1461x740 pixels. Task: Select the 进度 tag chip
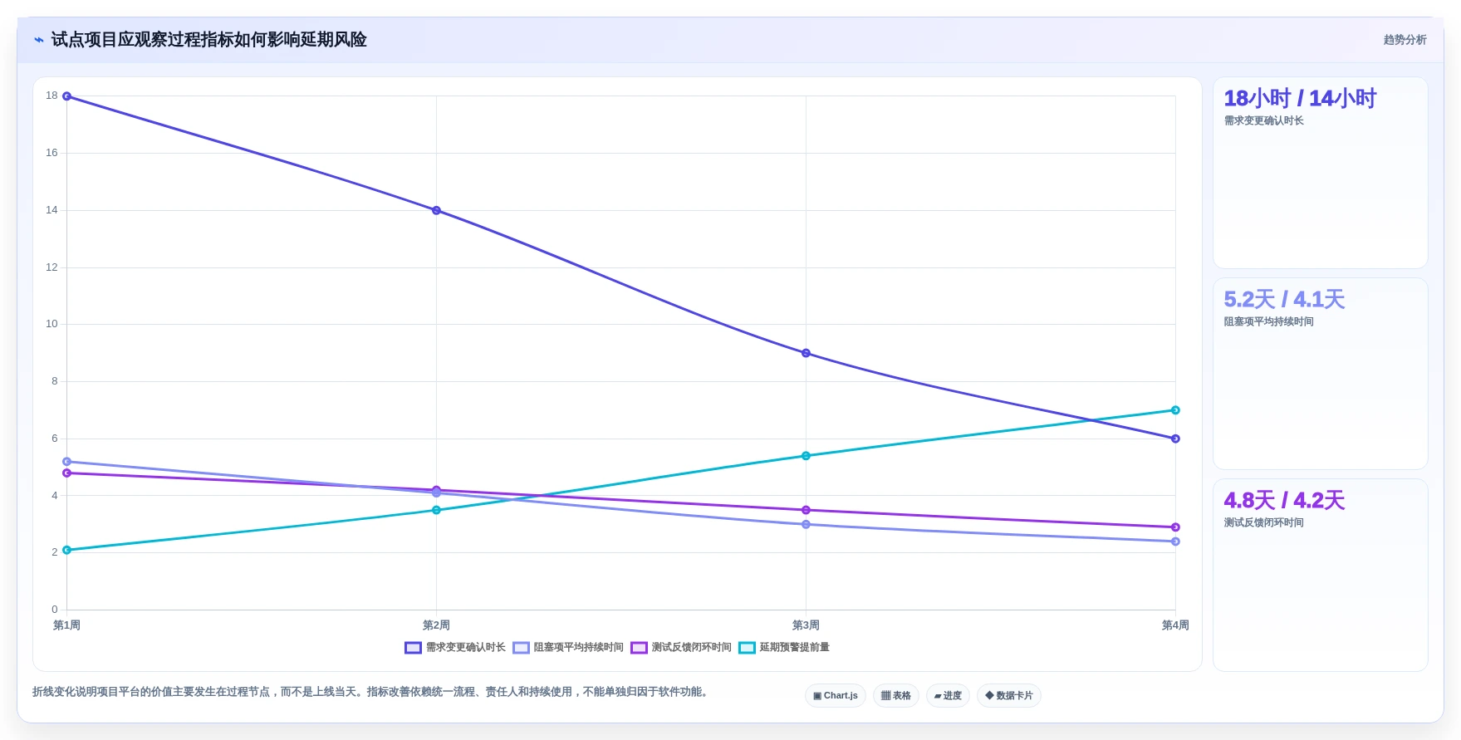click(948, 696)
